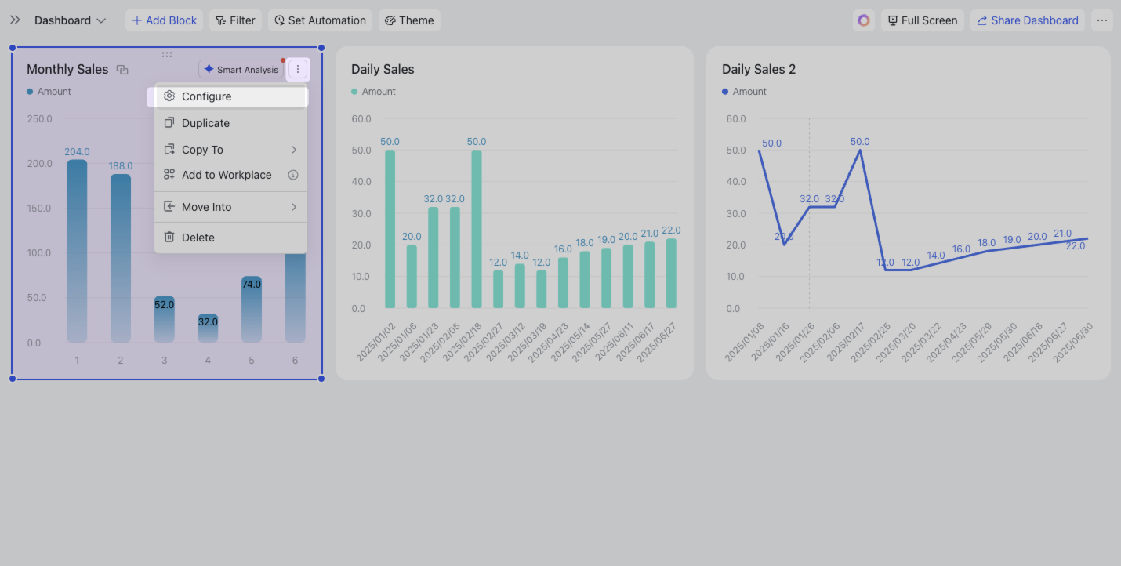Open the Theme settings
The image size is (1121, 566).
coord(409,20)
